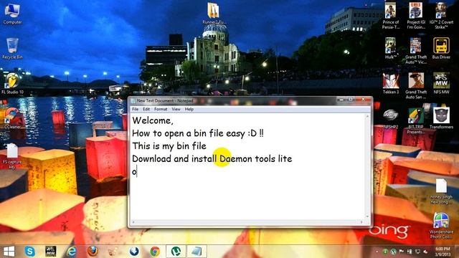Launch BIT.TRIP Presents shortcut

point(416,121)
